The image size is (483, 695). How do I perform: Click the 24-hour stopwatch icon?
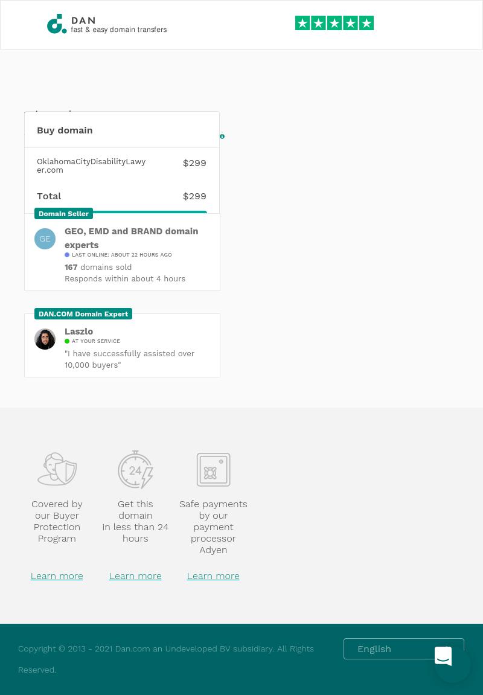click(x=135, y=469)
